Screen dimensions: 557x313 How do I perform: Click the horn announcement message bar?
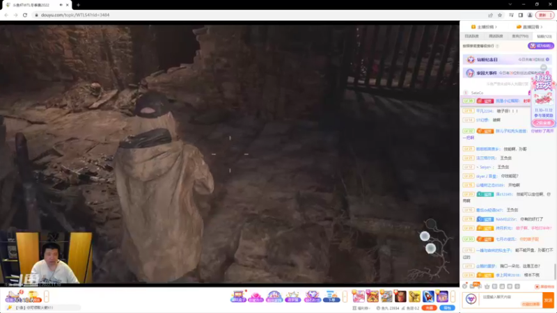42,307
